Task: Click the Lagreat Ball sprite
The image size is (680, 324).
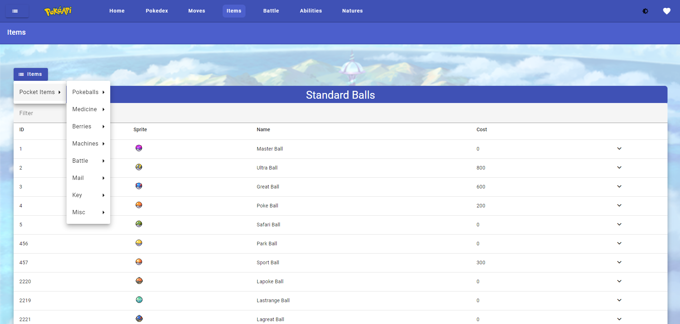Action: coord(139,319)
